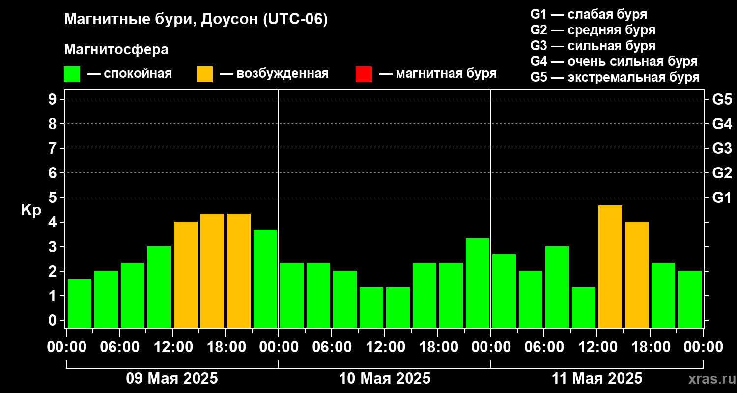
Task: Click the '18:00' time label for 10 Мая
Action: (438, 347)
